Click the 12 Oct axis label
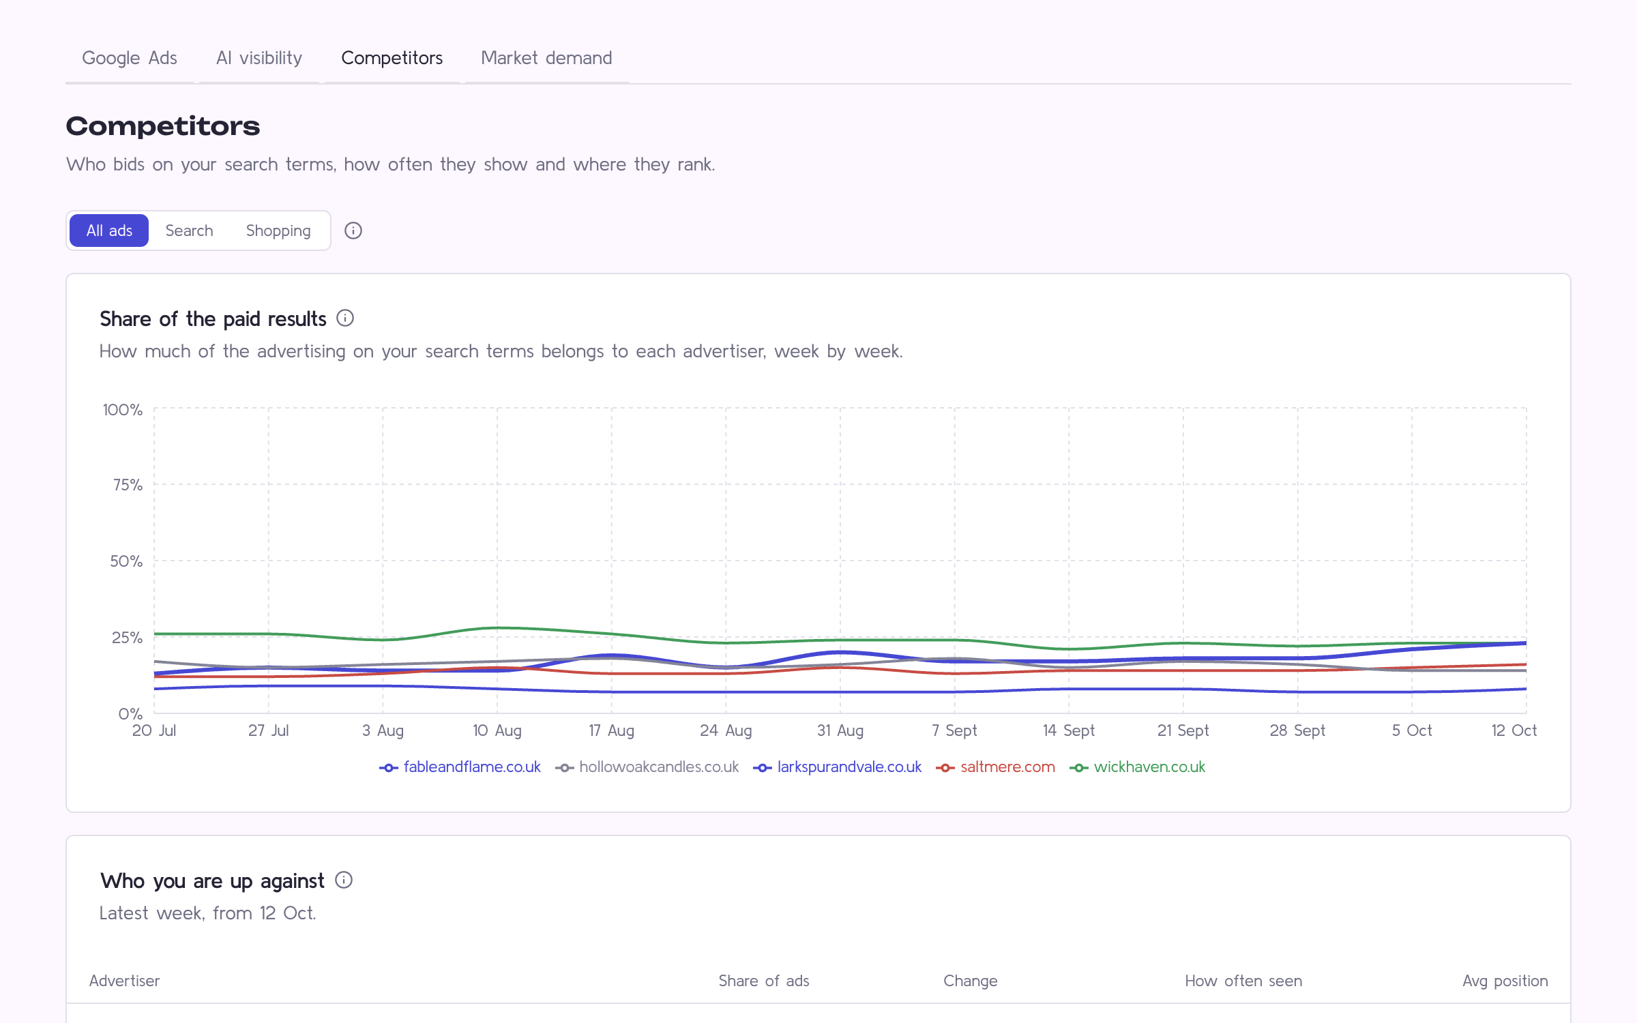This screenshot has height=1023, width=1637. click(1514, 730)
